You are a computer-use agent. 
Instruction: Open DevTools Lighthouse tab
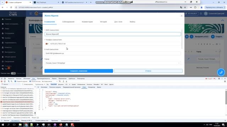72,79
